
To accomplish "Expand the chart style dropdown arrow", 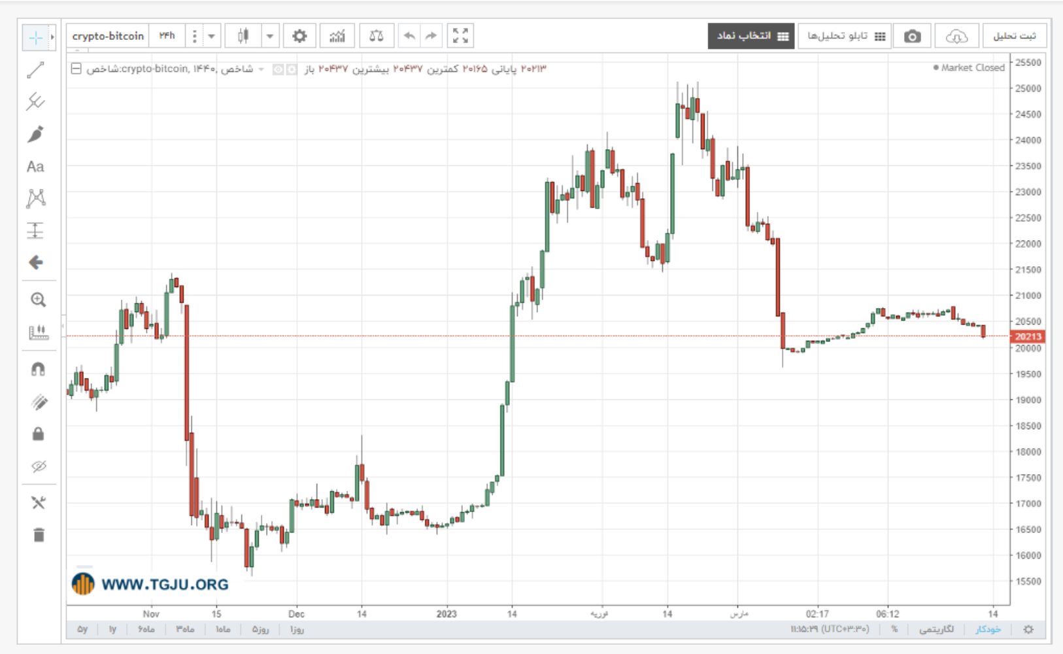I will [x=270, y=36].
